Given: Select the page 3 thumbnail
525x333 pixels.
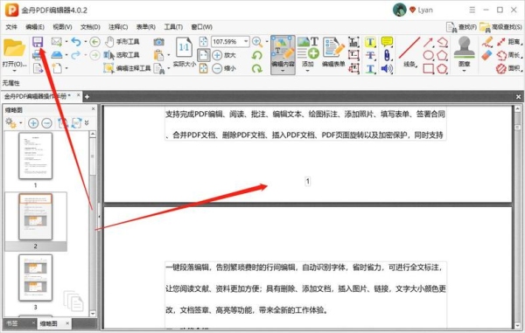Looking at the screenshot, I should [x=36, y=278].
